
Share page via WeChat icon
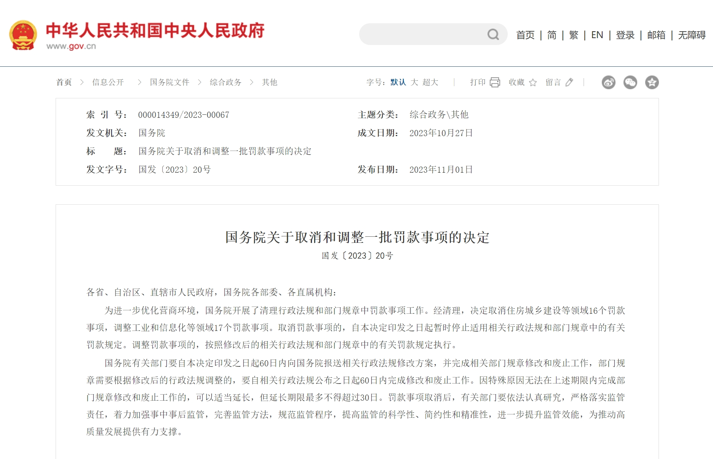pos(630,82)
